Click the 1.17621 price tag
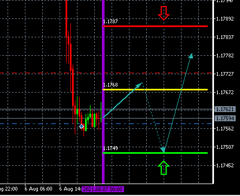 (x=225, y=109)
